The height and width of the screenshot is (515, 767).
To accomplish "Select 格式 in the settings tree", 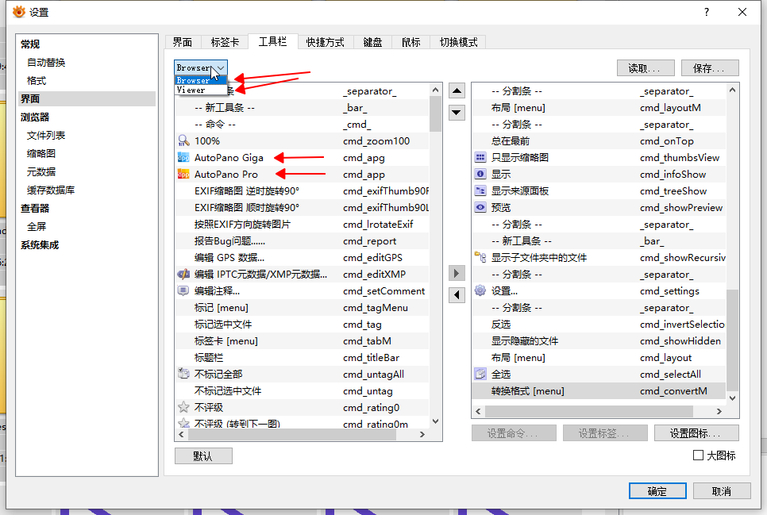I will 37,81.
